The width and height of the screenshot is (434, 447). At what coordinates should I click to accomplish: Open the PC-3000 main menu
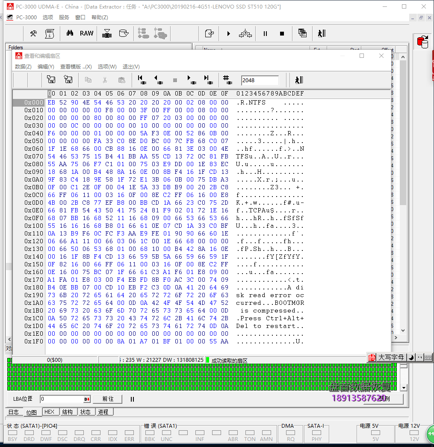[27, 18]
